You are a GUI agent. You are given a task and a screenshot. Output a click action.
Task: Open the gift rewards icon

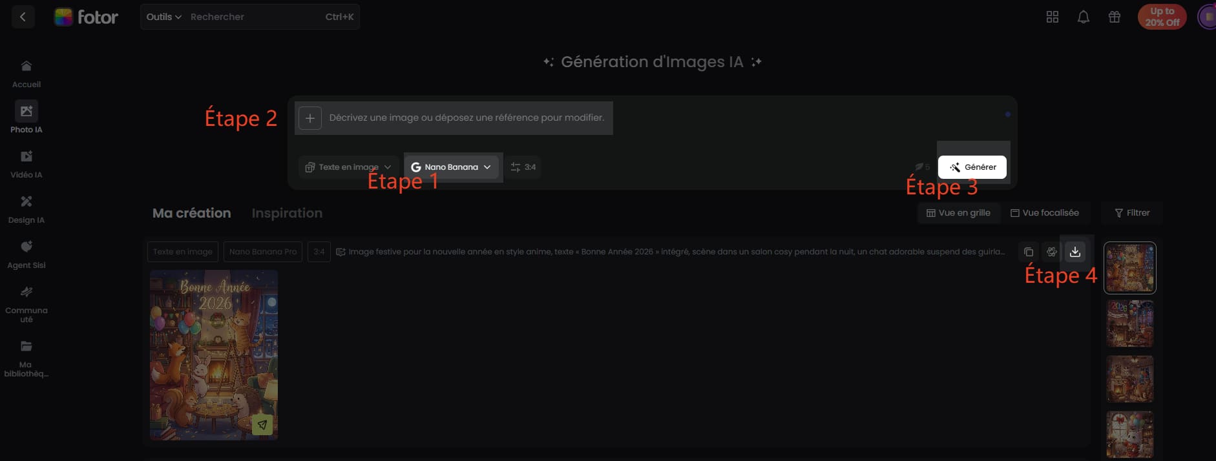[x=1115, y=17]
